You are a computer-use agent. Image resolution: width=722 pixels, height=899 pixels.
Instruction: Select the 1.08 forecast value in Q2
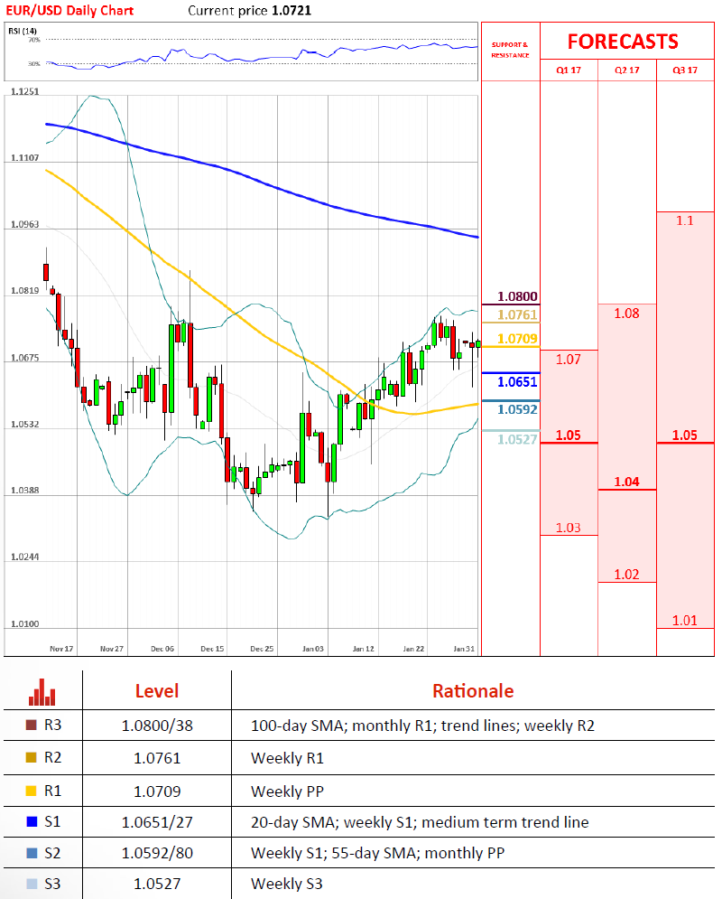click(x=626, y=314)
